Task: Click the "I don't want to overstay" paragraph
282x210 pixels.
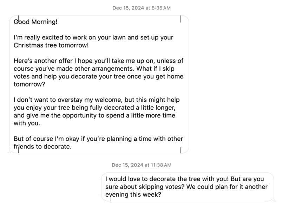Action: tap(97, 111)
